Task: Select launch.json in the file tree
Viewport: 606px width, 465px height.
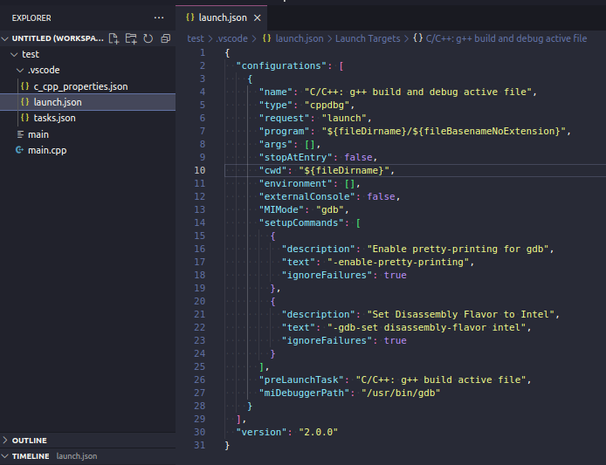Action: (x=87, y=102)
